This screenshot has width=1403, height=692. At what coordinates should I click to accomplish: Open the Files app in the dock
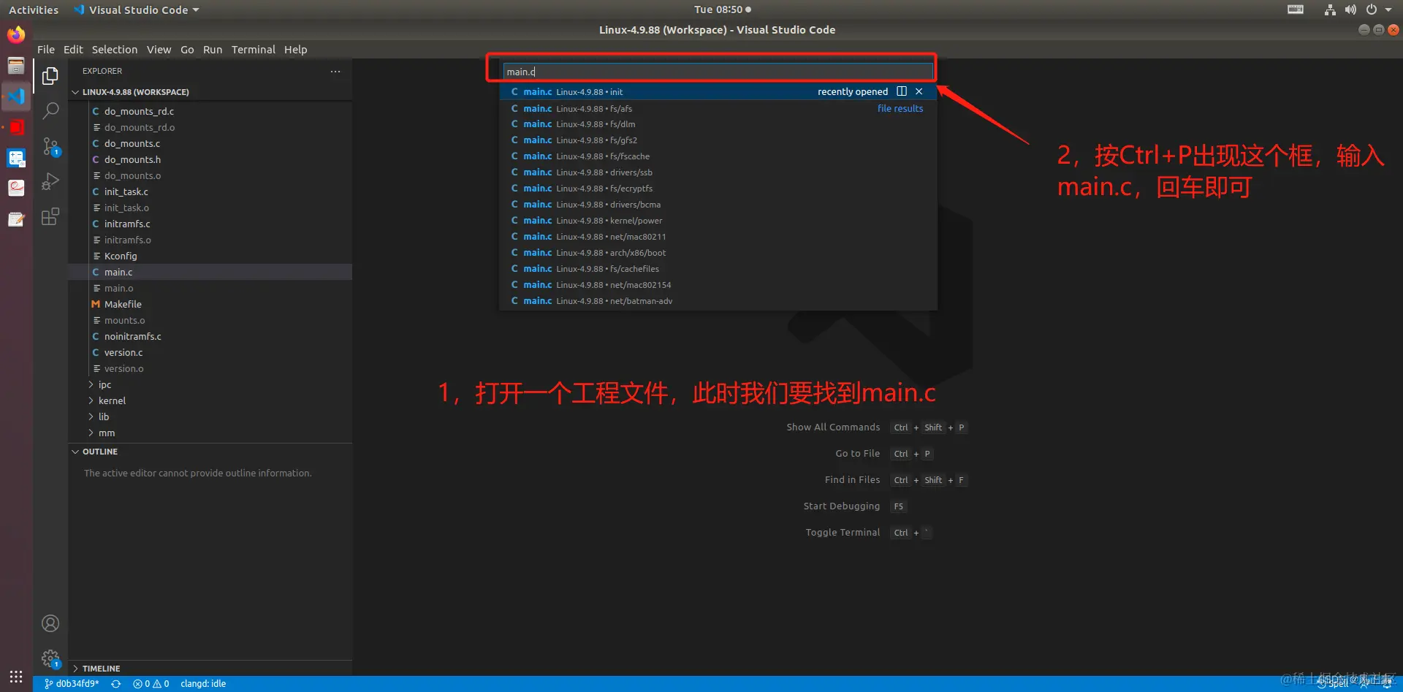point(16,66)
